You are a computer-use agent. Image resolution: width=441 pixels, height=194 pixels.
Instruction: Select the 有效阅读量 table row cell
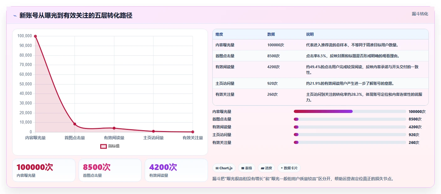238,69
